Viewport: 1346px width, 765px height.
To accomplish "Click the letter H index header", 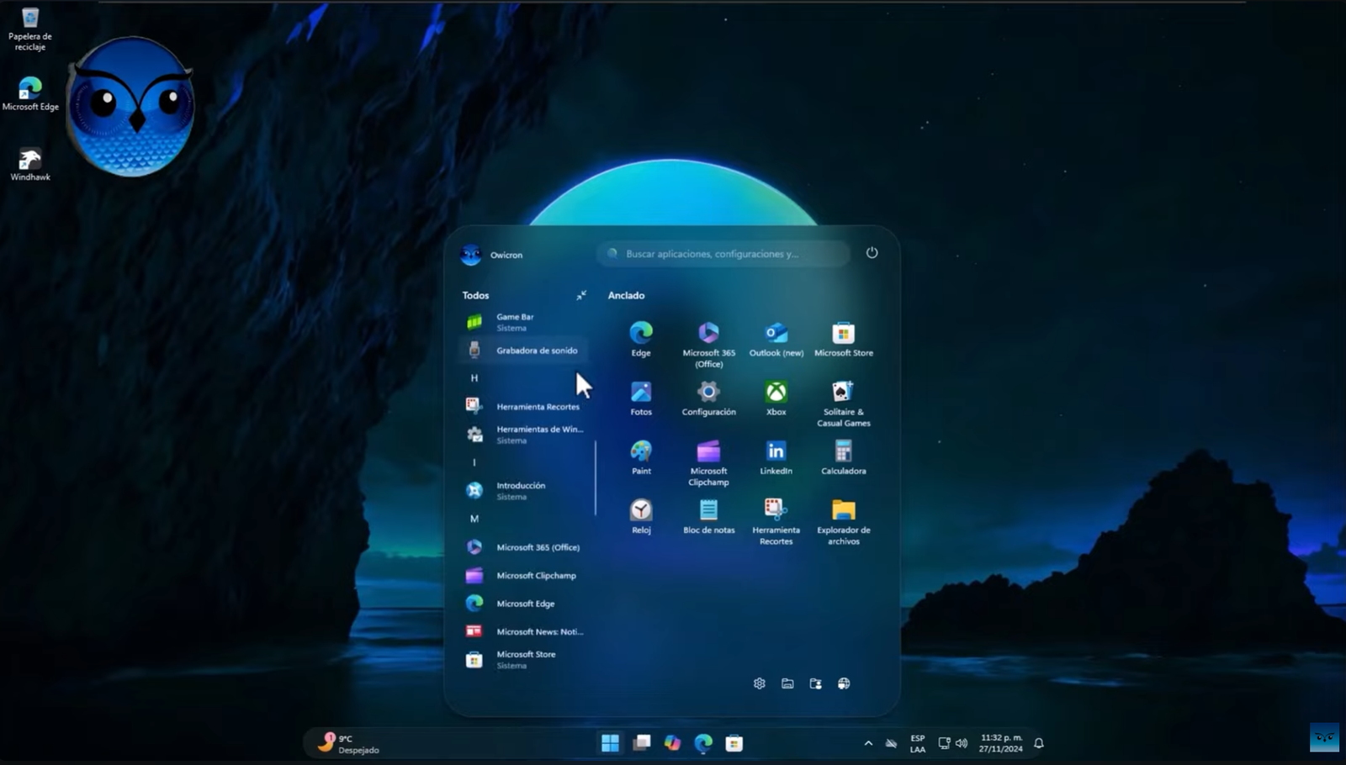I will point(474,378).
